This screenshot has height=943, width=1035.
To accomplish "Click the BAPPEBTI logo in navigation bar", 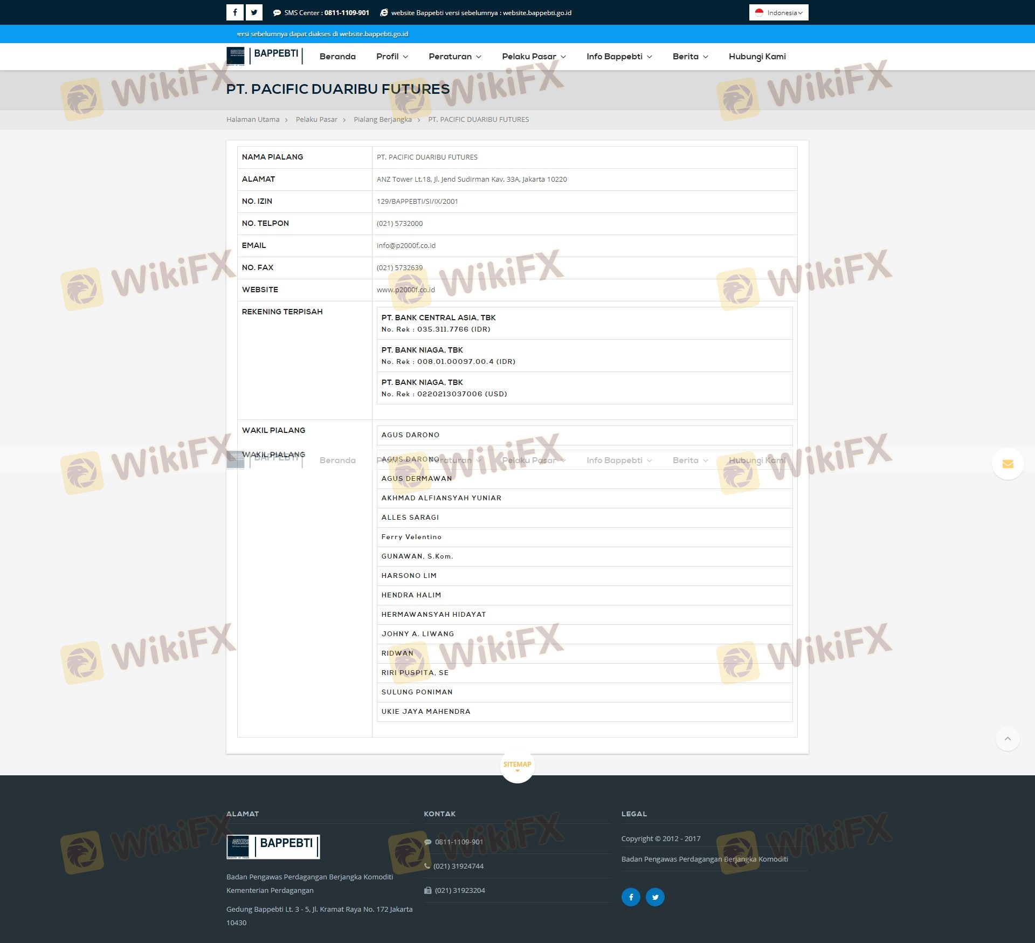I will point(264,56).
